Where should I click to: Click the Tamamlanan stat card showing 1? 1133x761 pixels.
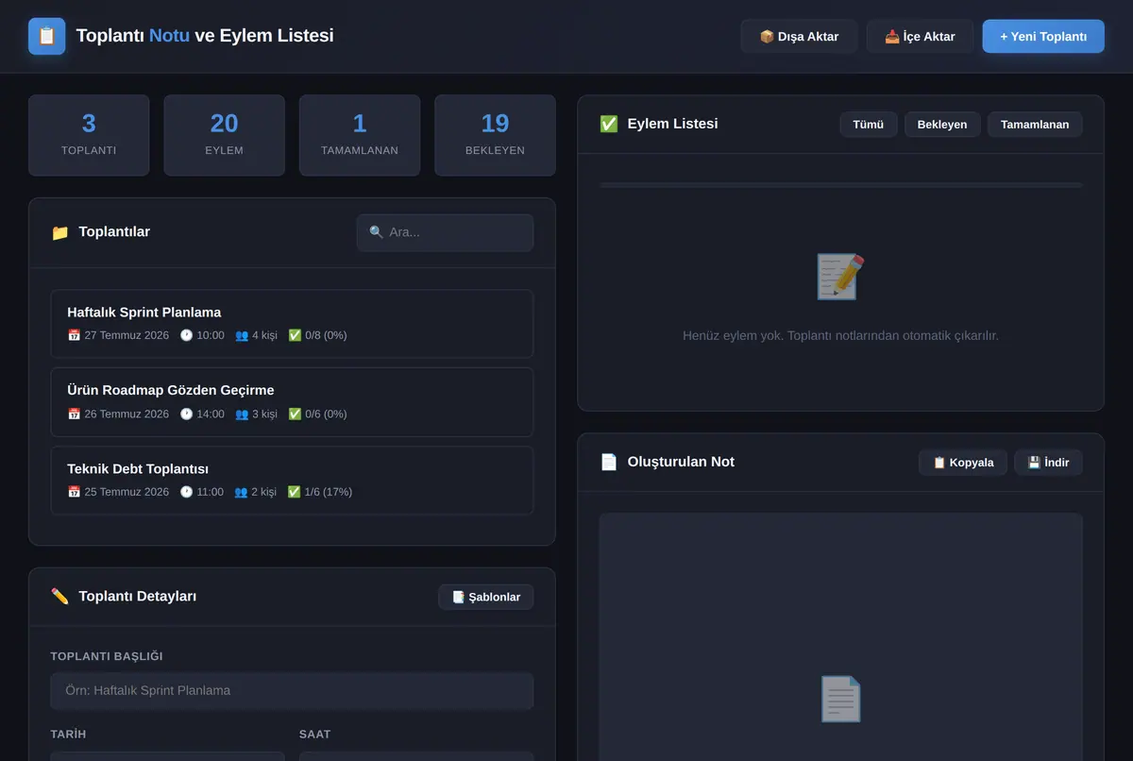pos(360,135)
